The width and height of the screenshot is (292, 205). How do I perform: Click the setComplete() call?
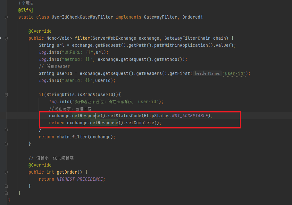click(142, 123)
